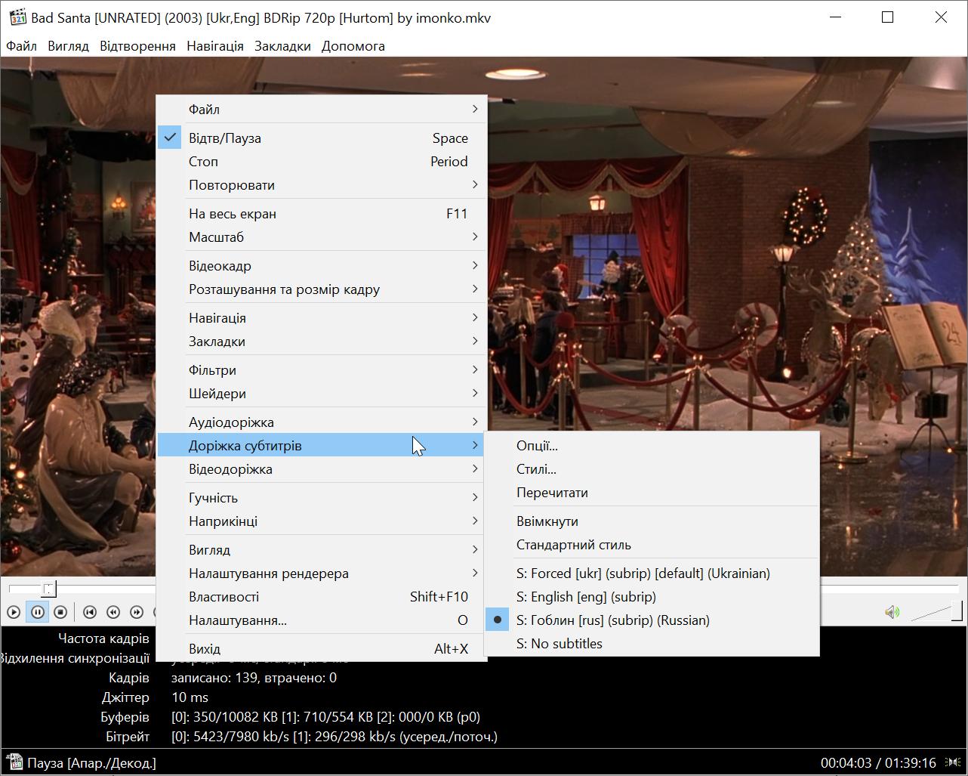Expand the Масштаб submenu
This screenshot has width=968, height=776.
[322, 237]
